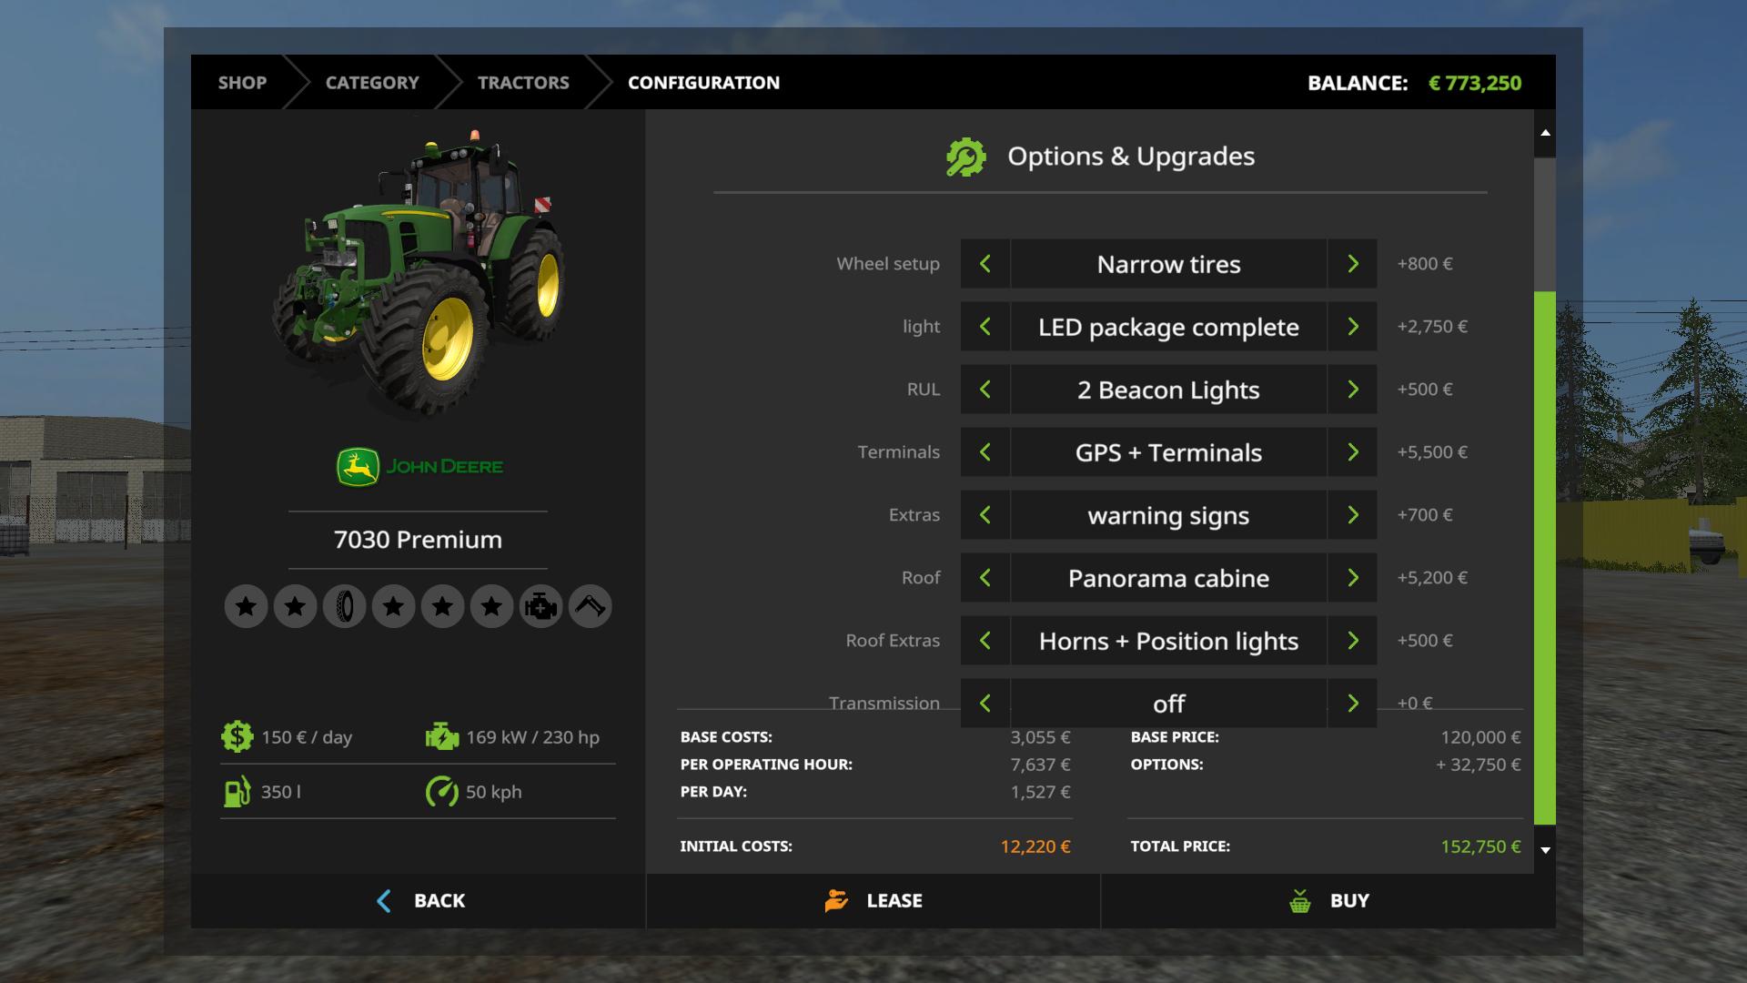Click the speedometer icon beside 50 kph
The width and height of the screenshot is (1747, 983).
coord(442,792)
